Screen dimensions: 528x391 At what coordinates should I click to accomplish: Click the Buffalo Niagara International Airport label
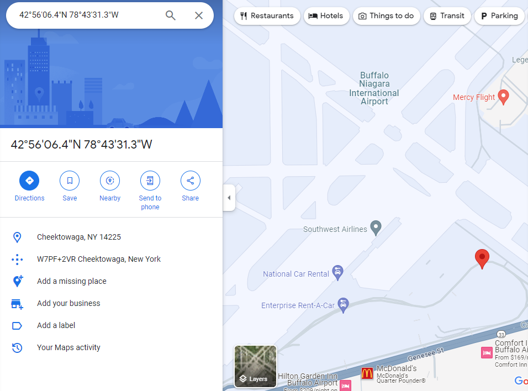[x=374, y=88]
